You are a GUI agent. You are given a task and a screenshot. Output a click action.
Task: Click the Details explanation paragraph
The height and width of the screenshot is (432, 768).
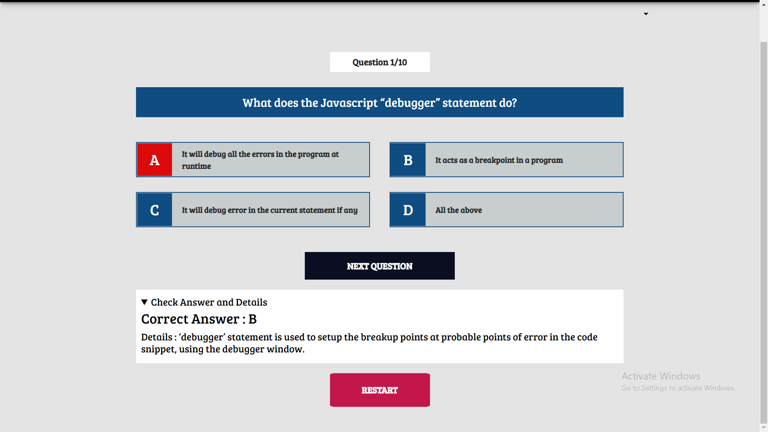[x=369, y=342]
